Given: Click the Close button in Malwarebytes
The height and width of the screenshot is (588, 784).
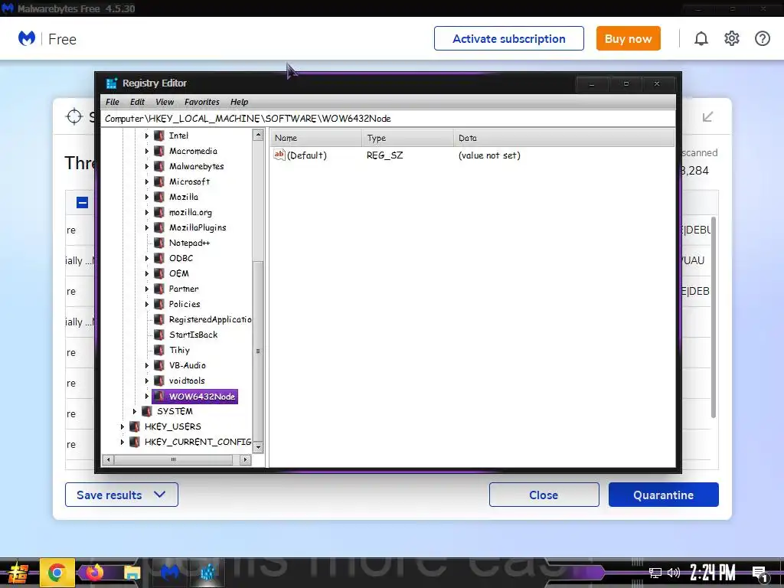Looking at the screenshot, I should [x=544, y=495].
